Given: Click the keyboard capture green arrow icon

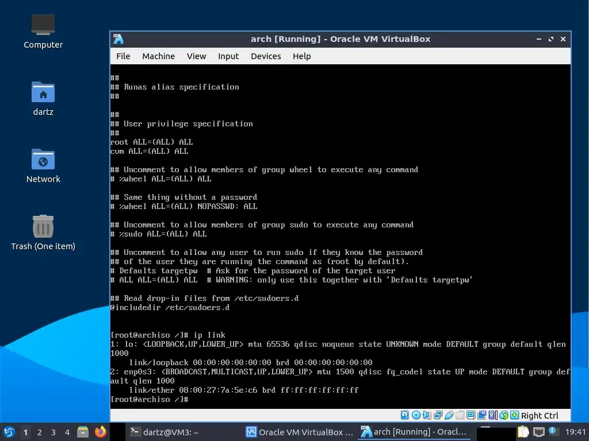Looking at the screenshot, I should pyautogui.click(x=515, y=415).
